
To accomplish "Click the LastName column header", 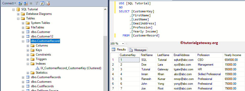I will [164, 55].
